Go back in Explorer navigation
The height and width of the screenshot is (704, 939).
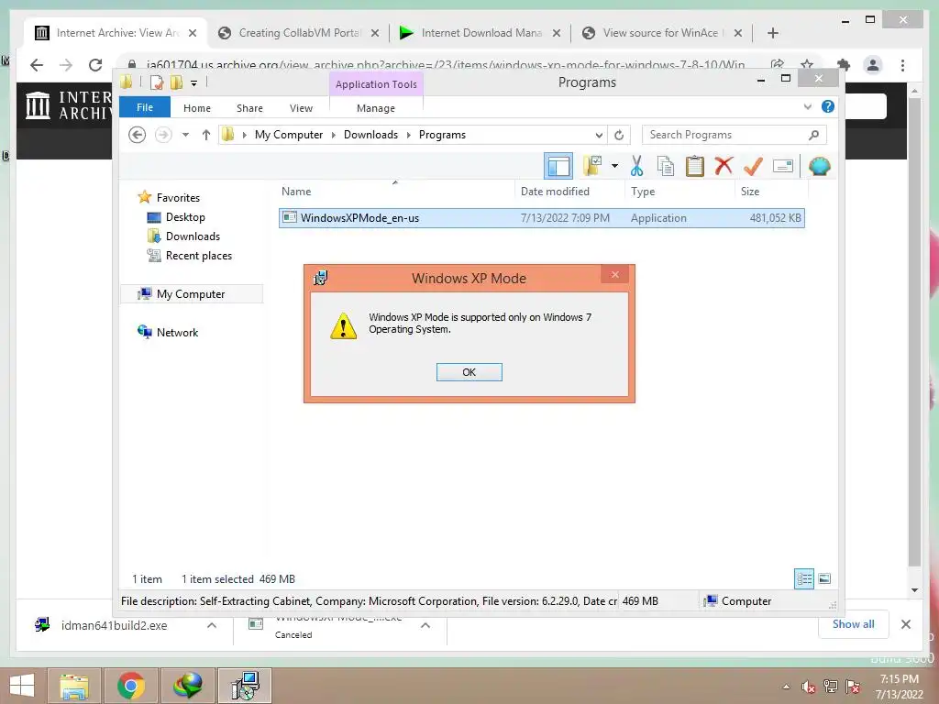pyautogui.click(x=138, y=135)
